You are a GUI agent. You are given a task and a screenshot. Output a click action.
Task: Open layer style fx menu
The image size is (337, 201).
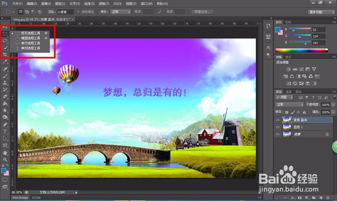[x=293, y=198]
